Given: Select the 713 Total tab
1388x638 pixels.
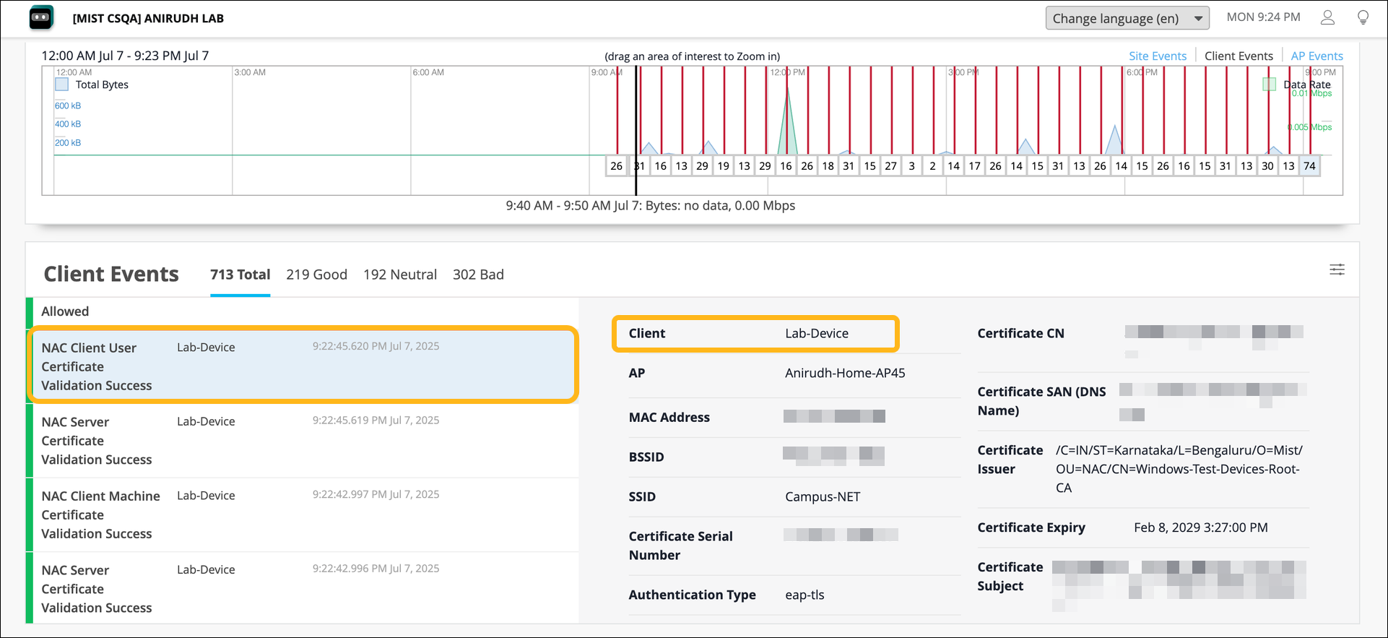Looking at the screenshot, I should tap(240, 275).
